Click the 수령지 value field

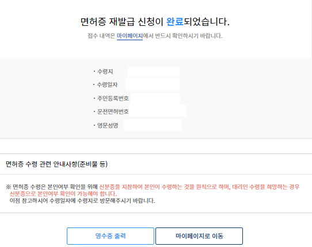point(154,72)
